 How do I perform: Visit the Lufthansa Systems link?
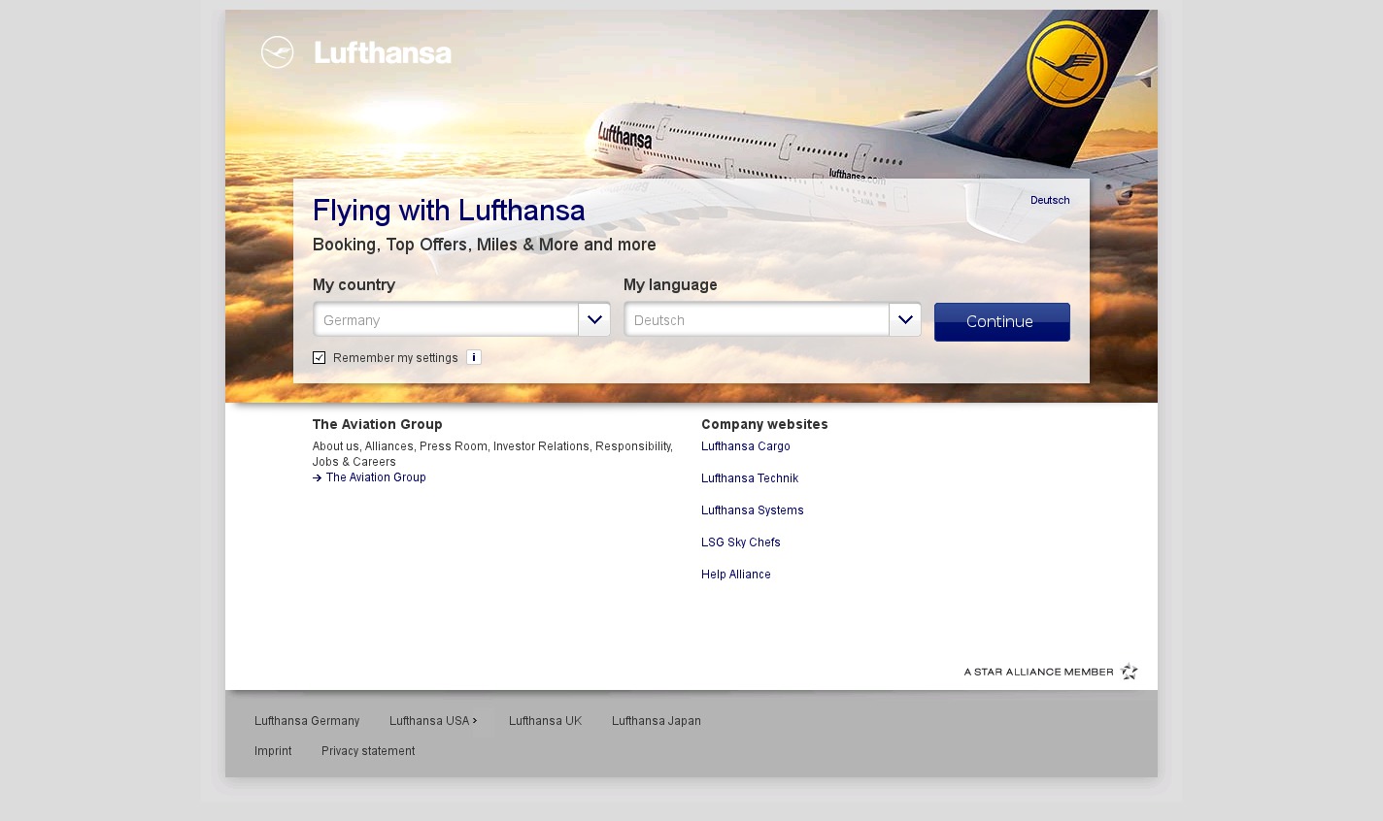pyautogui.click(x=753, y=510)
